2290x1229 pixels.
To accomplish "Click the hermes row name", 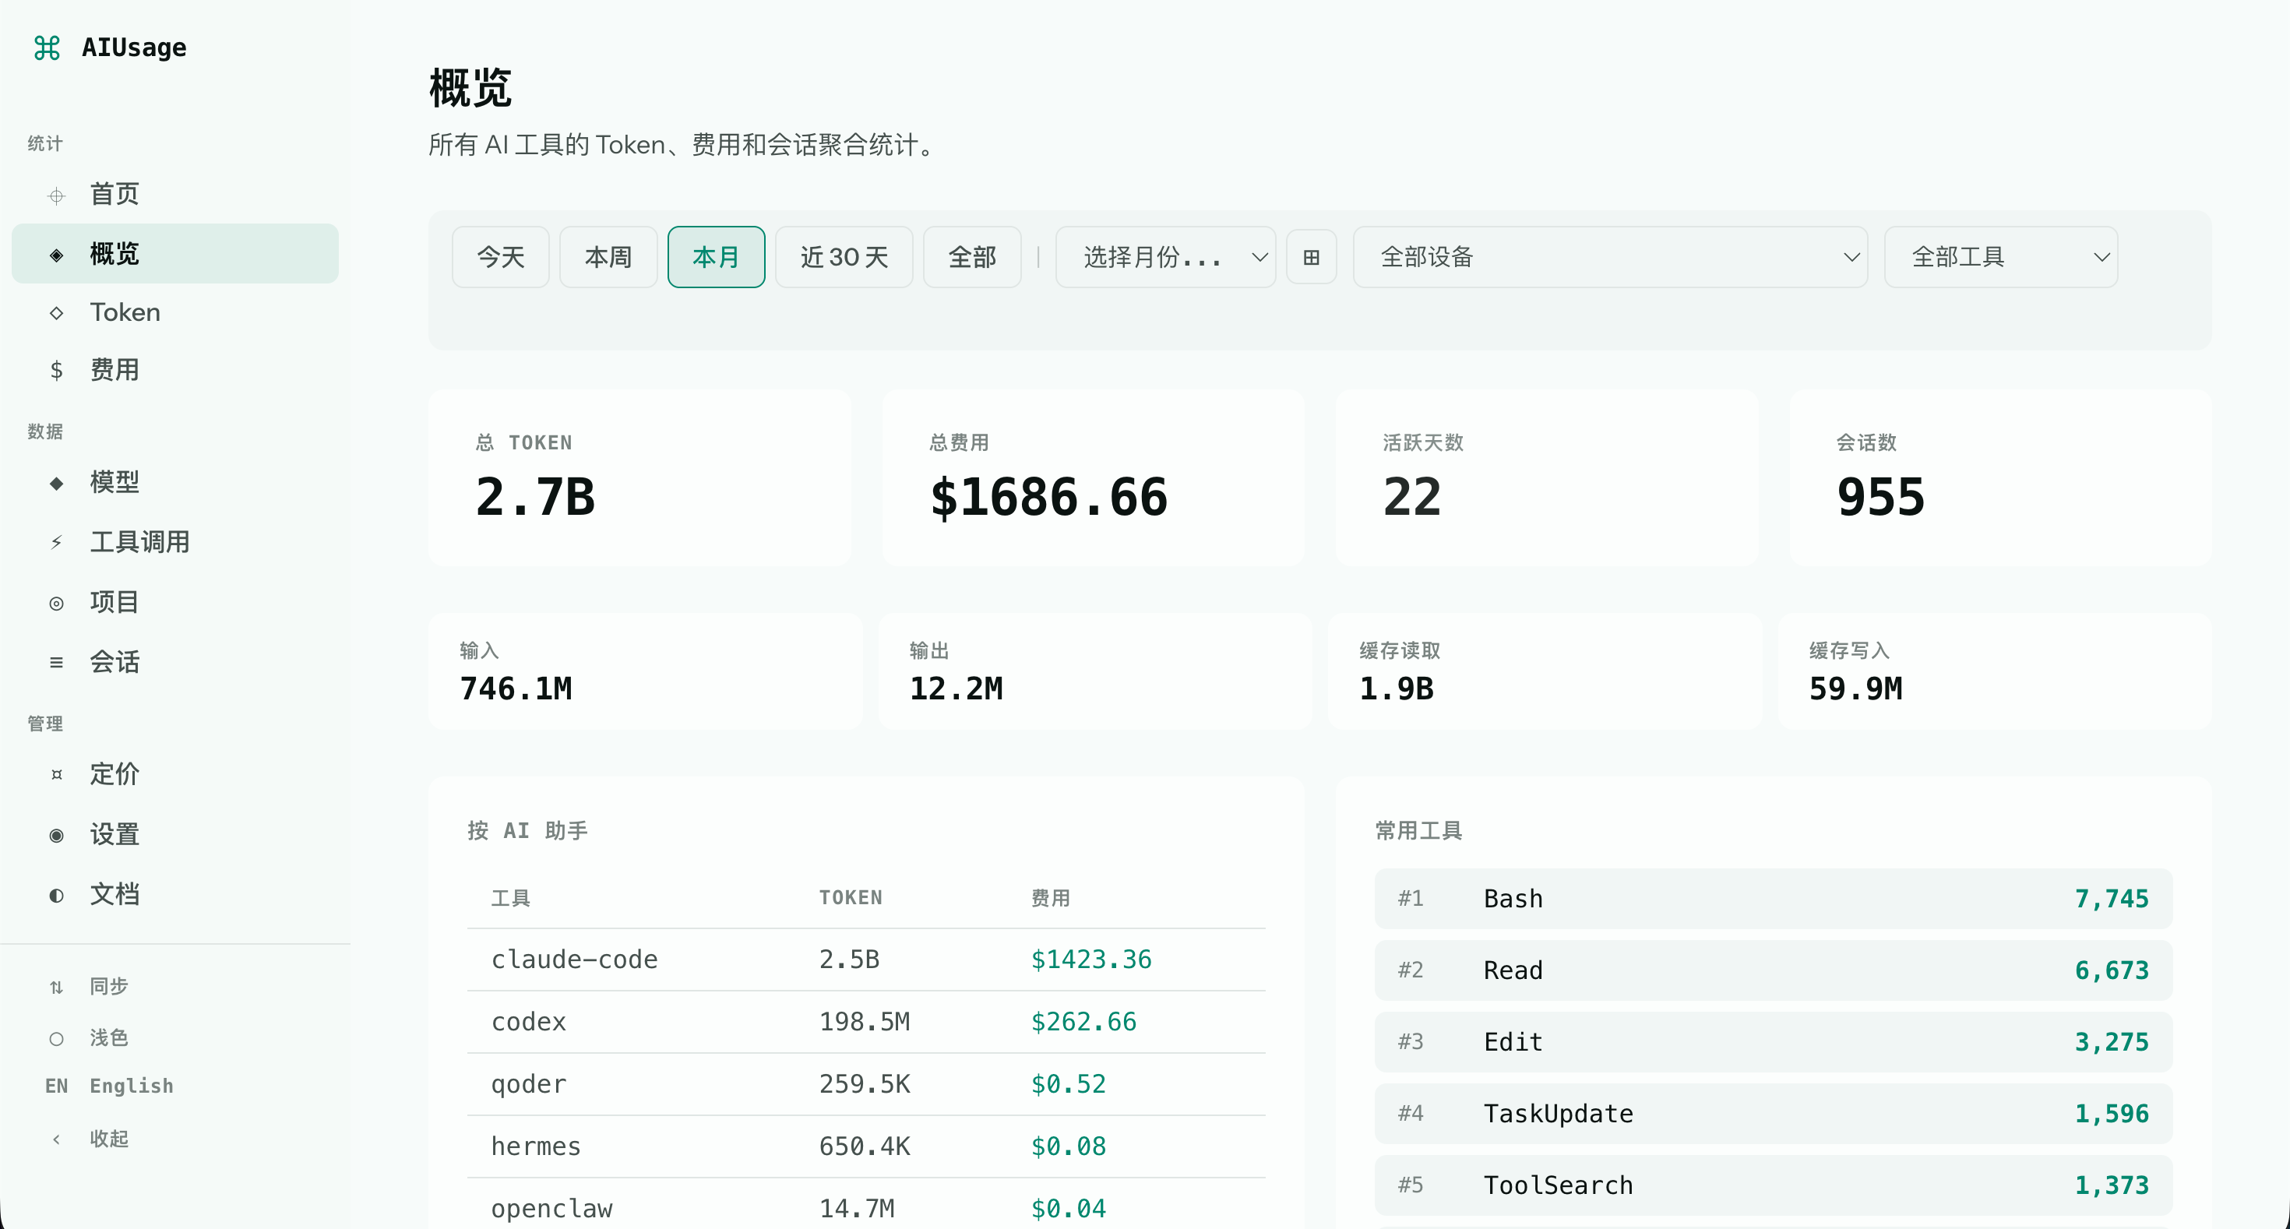I will pos(536,1146).
